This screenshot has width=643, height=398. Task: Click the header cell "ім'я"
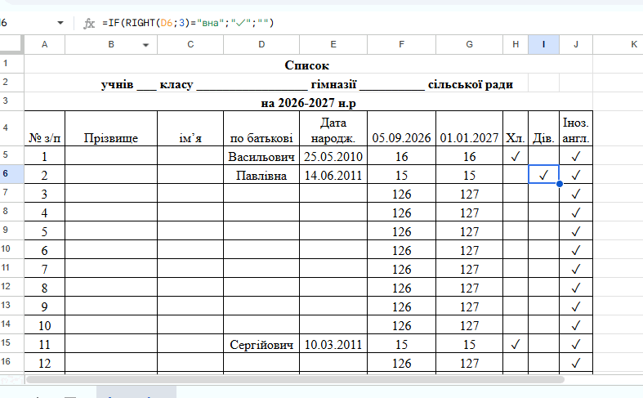pyautogui.click(x=190, y=128)
